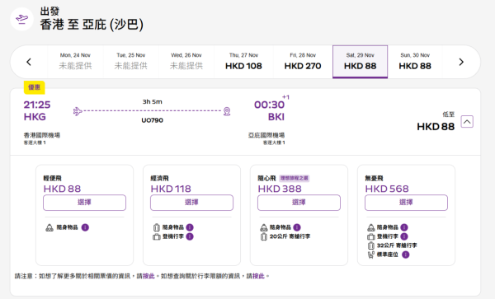The image size is (495, 299).
Task: Click the yellow 優惠 badge
Action: click(x=34, y=87)
